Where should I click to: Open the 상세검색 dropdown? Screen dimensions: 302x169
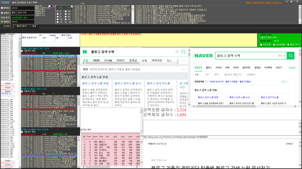251,74
